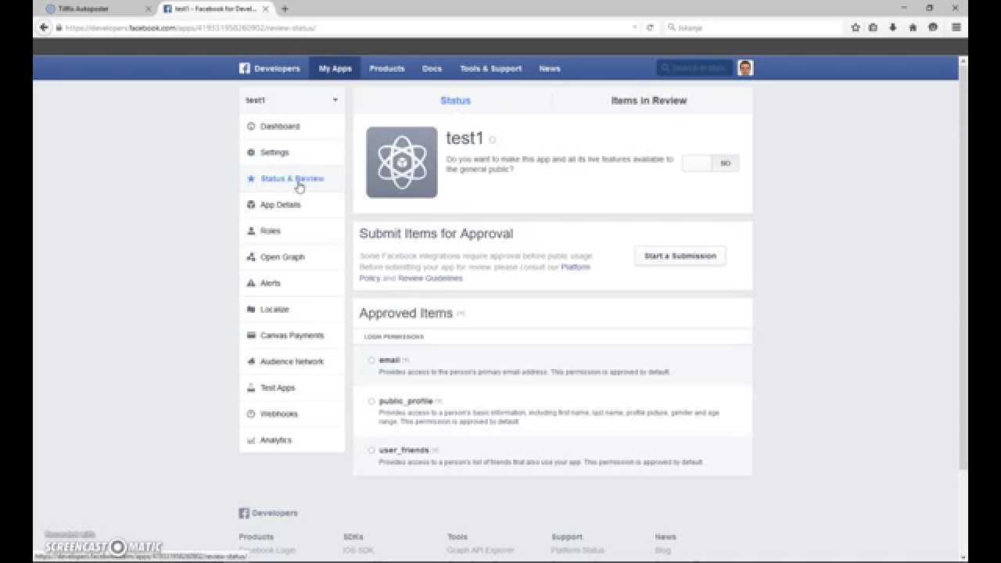
Task: Click the email permission name
Action: point(389,360)
